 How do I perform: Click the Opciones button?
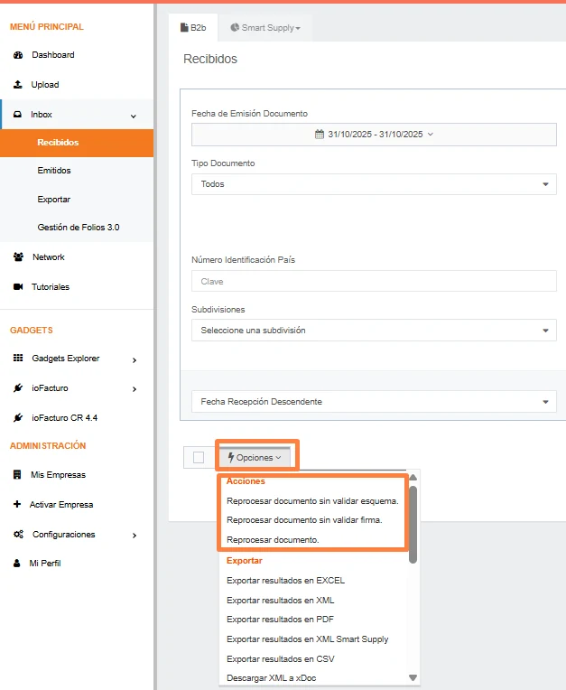click(255, 457)
